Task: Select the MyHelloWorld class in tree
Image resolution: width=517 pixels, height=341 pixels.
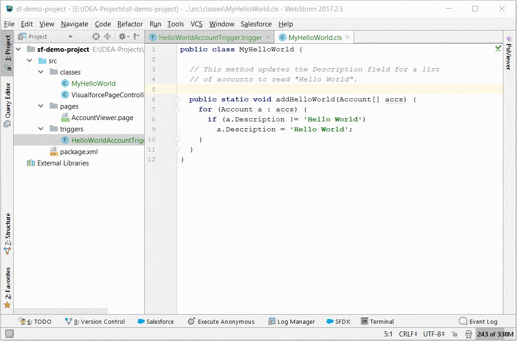Action: 93,83
